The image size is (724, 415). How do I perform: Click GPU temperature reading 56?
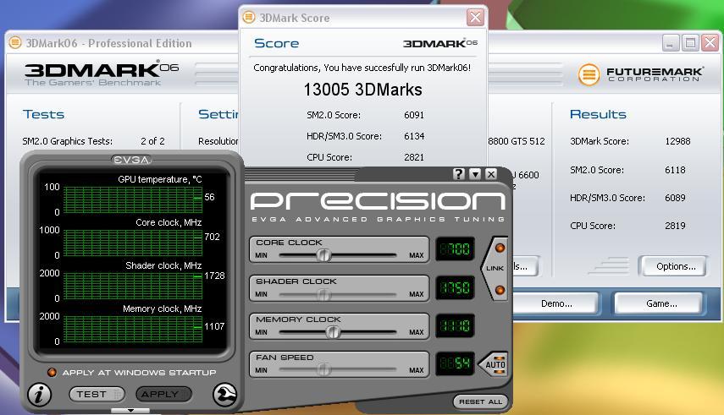210,197
